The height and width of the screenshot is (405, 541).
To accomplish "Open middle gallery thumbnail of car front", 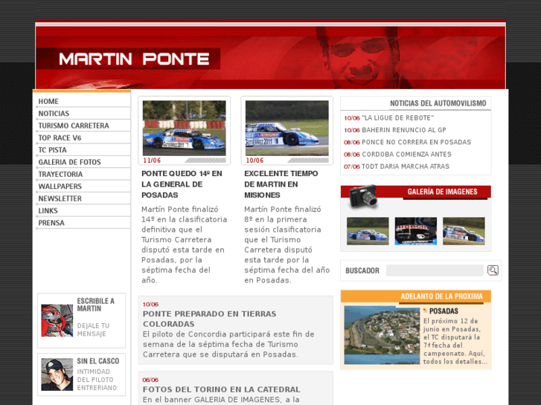I will tap(416, 231).
